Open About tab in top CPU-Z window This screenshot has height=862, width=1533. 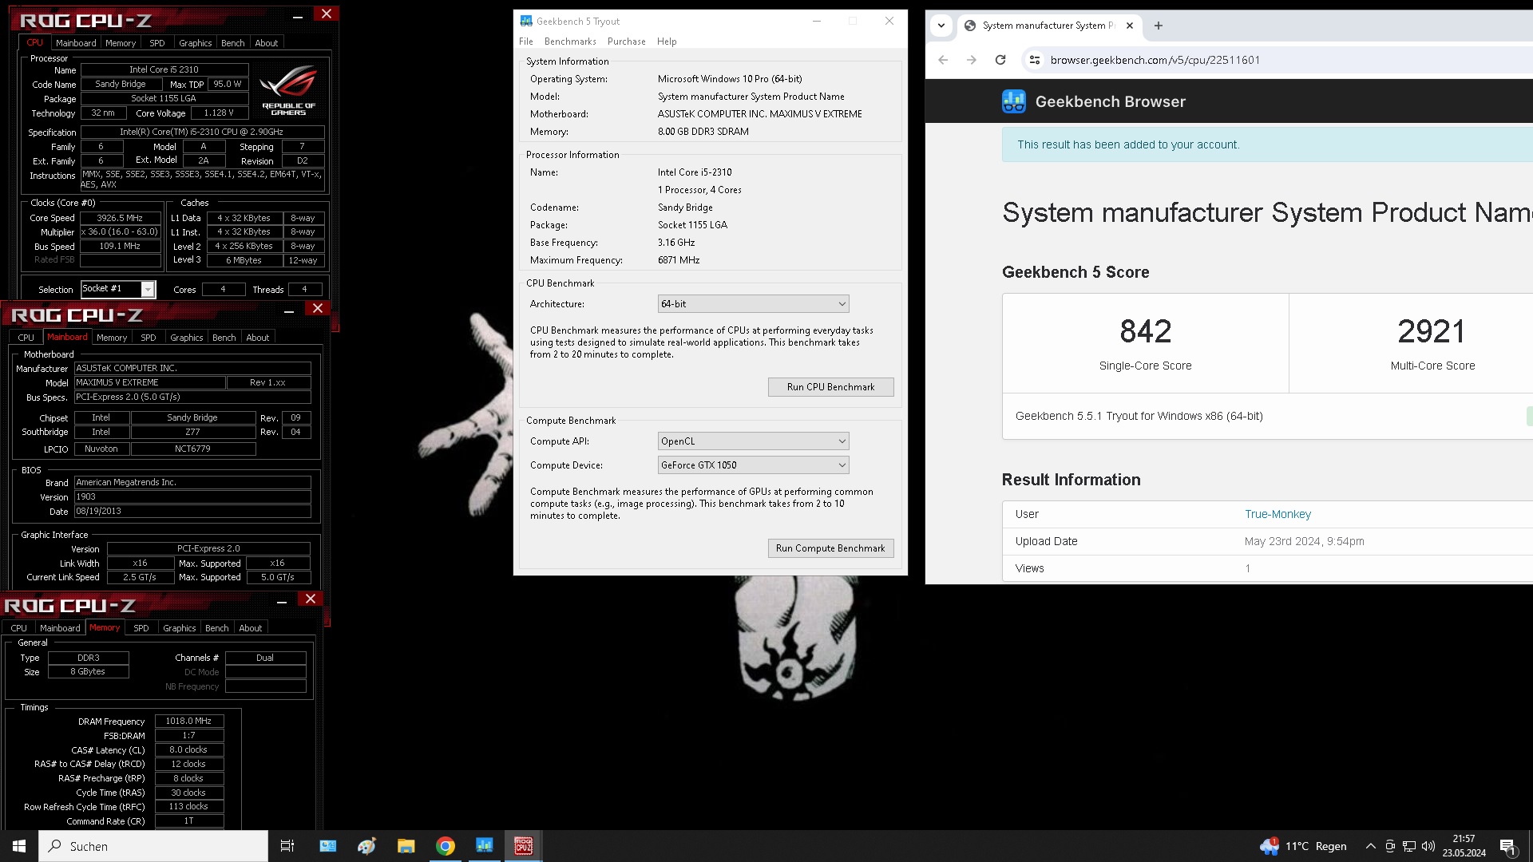267,43
